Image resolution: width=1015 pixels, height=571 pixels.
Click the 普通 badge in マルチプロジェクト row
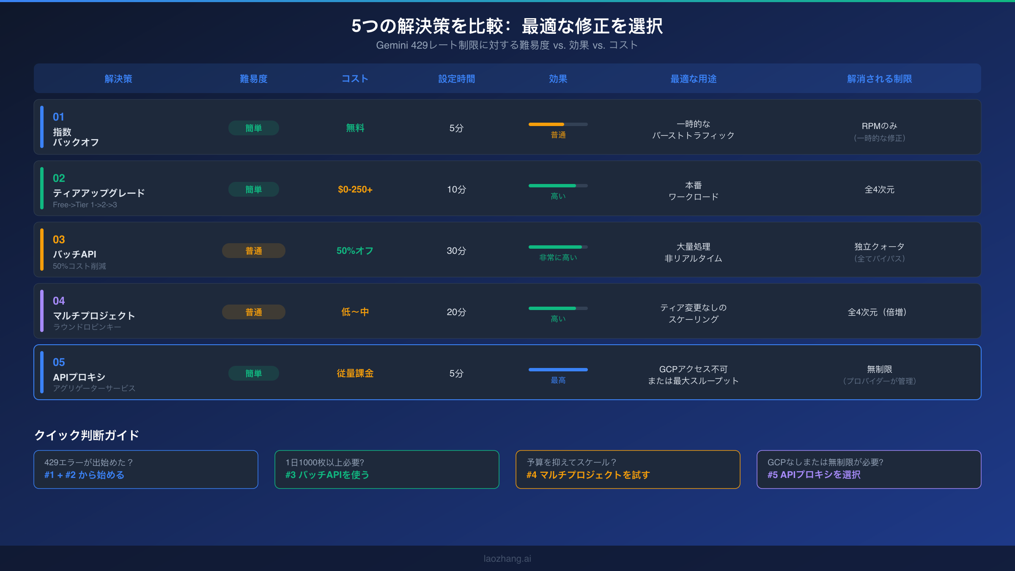coord(253,312)
